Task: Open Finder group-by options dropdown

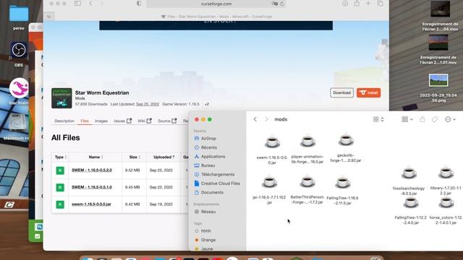Action: point(407,119)
